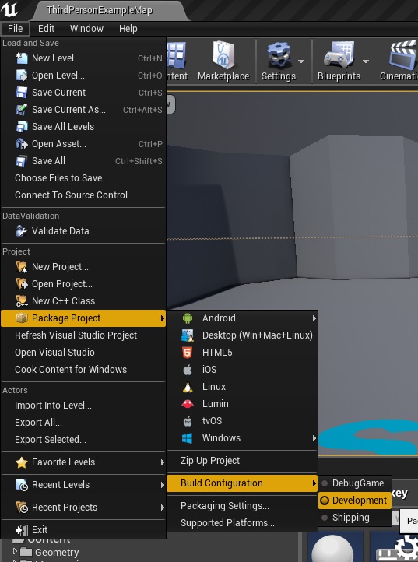Screen dimensions: 418x562
Task: Click the Open Level icon
Action: point(22,76)
